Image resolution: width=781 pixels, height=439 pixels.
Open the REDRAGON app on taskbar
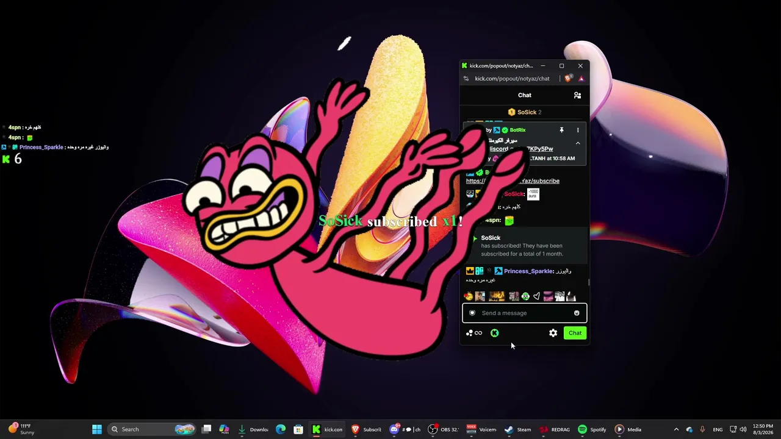click(x=555, y=429)
